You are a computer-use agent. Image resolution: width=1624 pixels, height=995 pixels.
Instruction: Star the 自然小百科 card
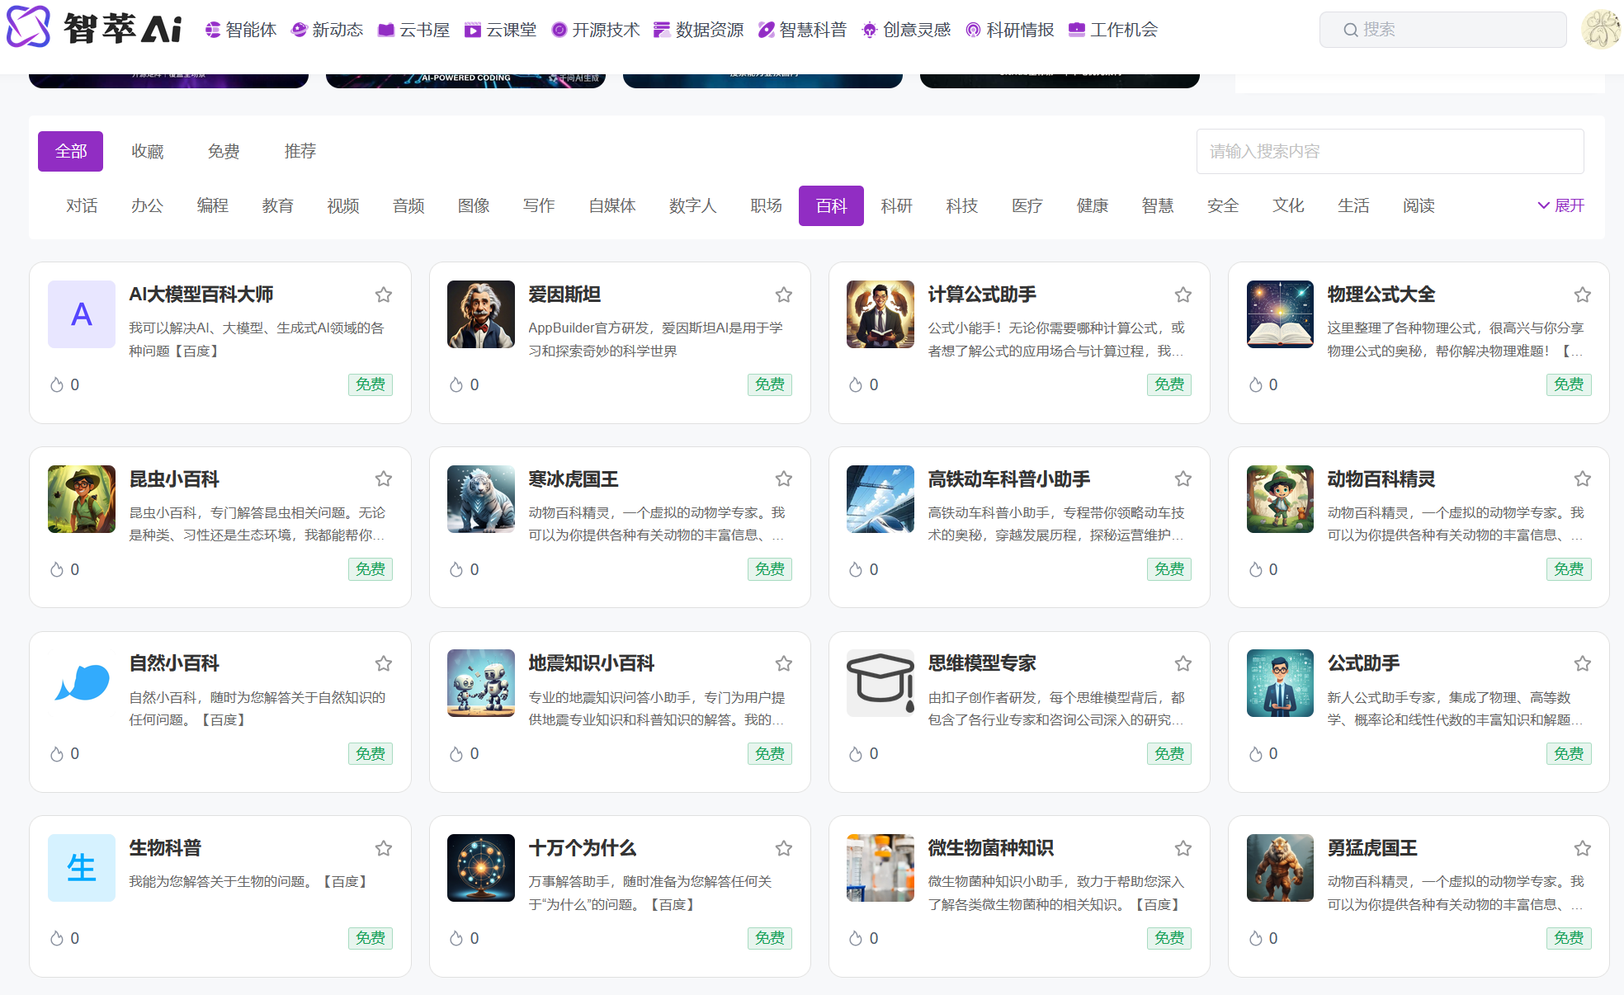click(x=384, y=663)
